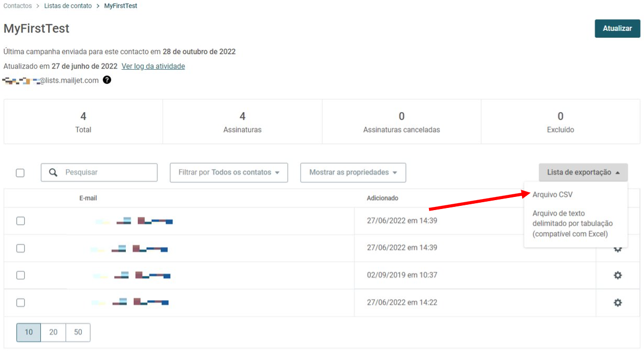This screenshot has height=352, width=644.
Task: Click the Total stat box
Action: [x=83, y=122]
